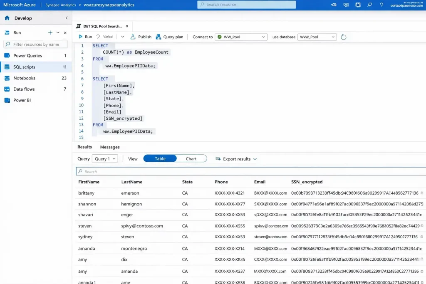Screen dimensions: 426x284
Task: Open the use database dropdown
Action: [317, 37]
